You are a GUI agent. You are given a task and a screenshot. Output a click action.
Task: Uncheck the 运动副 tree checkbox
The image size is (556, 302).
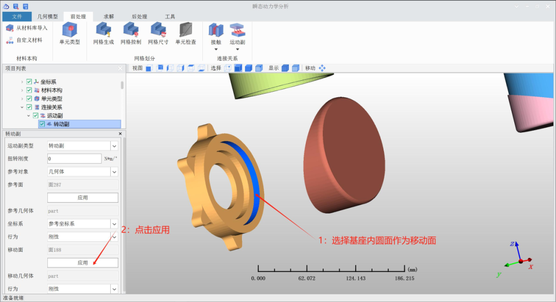coord(36,116)
